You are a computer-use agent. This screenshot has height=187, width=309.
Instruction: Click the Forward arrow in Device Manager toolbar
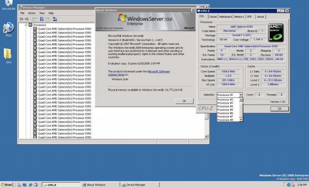(x=27, y=19)
